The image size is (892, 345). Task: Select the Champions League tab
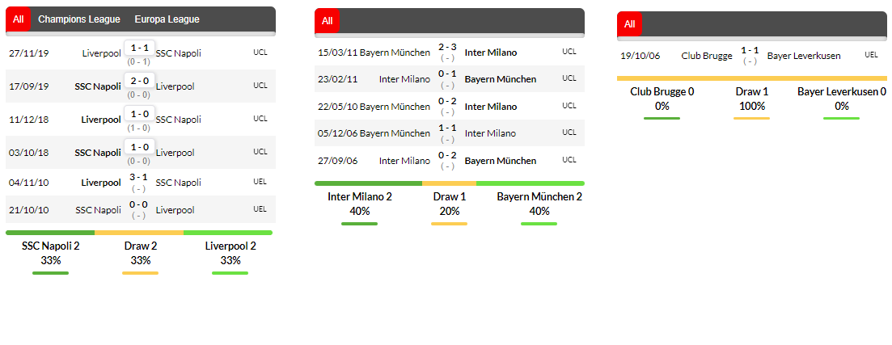coord(78,19)
